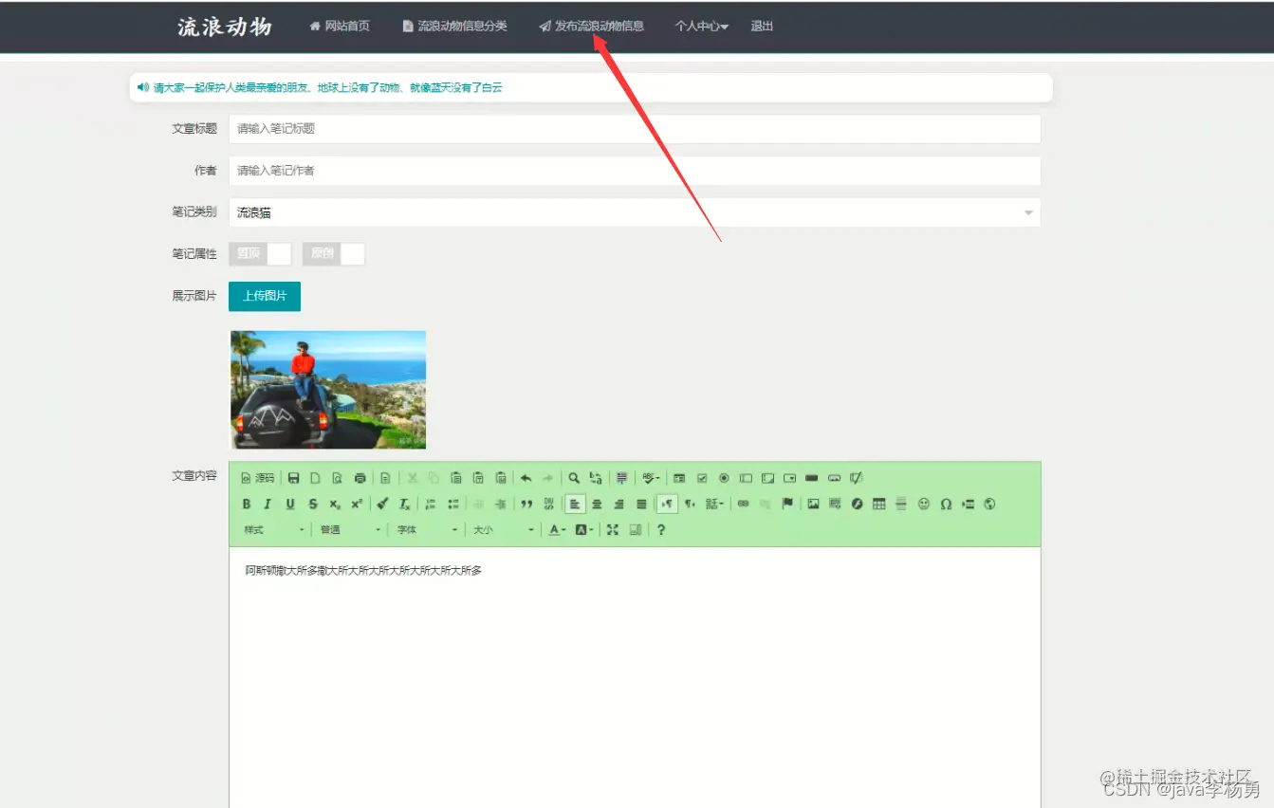Apply Bold formatting
The height and width of the screenshot is (808, 1274).
tap(247, 505)
